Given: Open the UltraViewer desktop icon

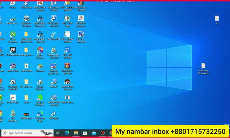Looking at the screenshot, I should coord(26,4).
